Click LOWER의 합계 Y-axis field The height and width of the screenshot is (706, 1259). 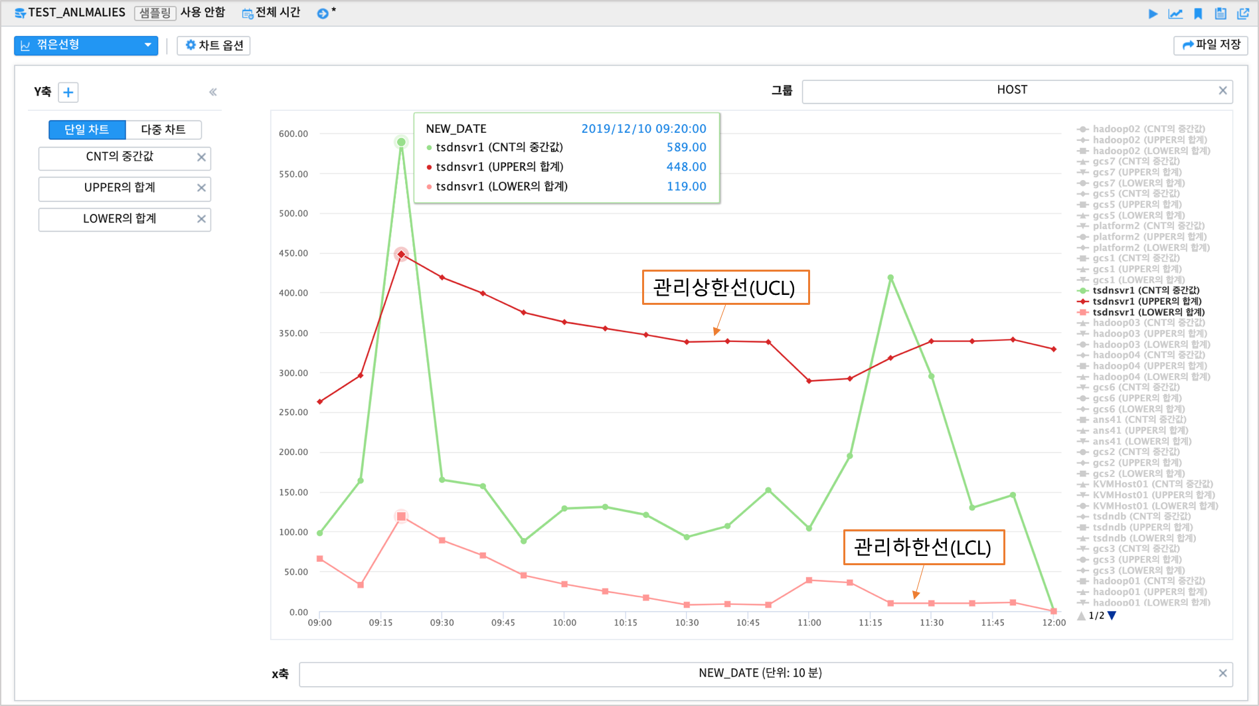(125, 219)
